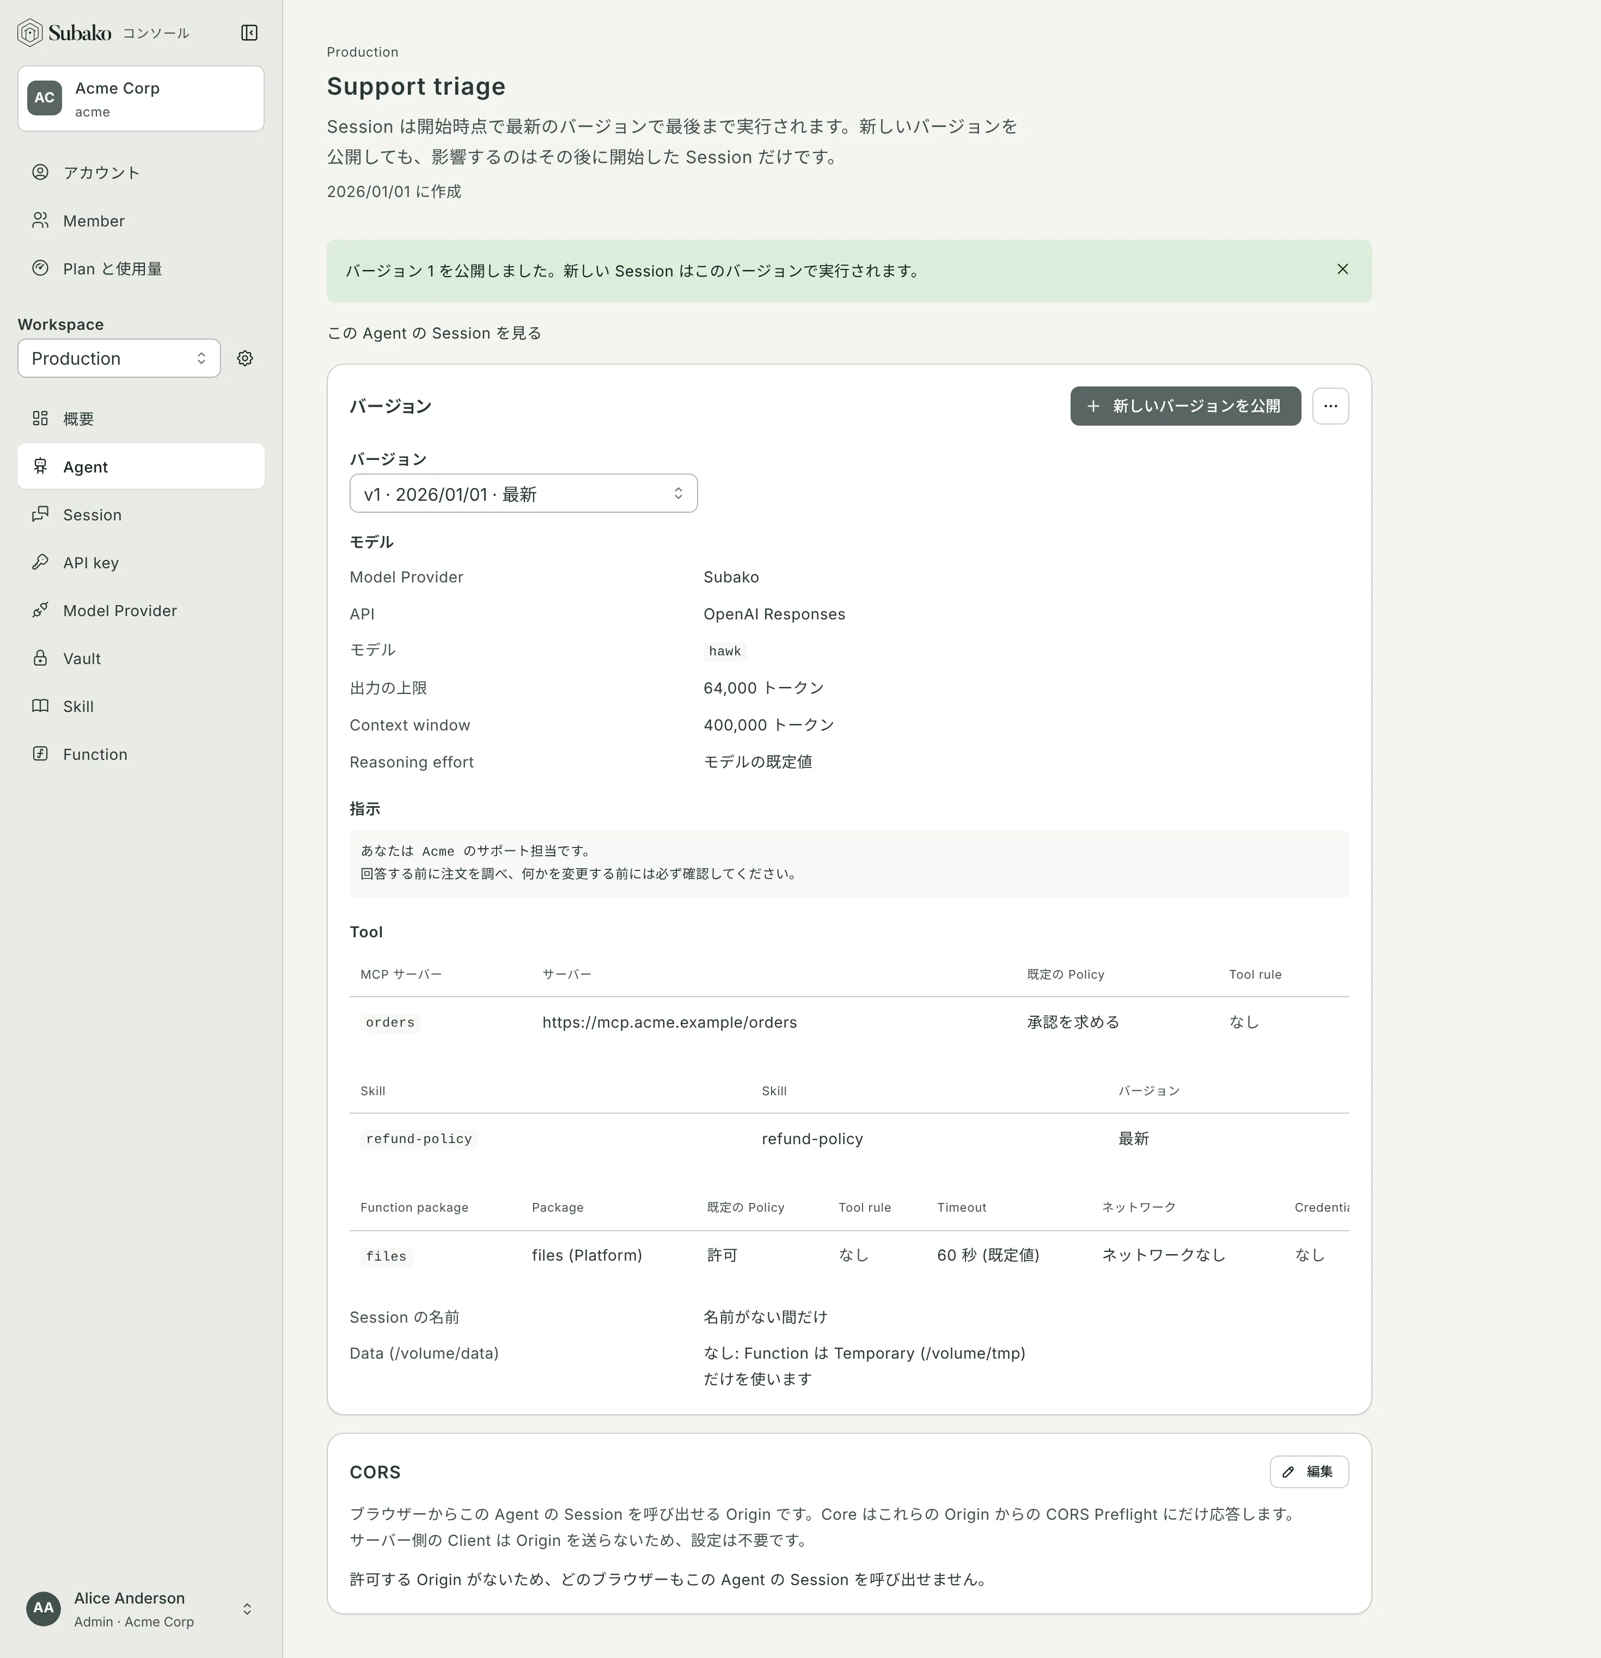The width and height of the screenshot is (1601, 1658).
Task: Click the 概要 grid icon
Action: click(41, 418)
